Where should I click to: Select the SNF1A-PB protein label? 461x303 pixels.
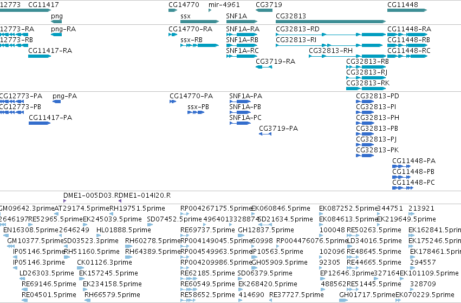coord(245,107)
